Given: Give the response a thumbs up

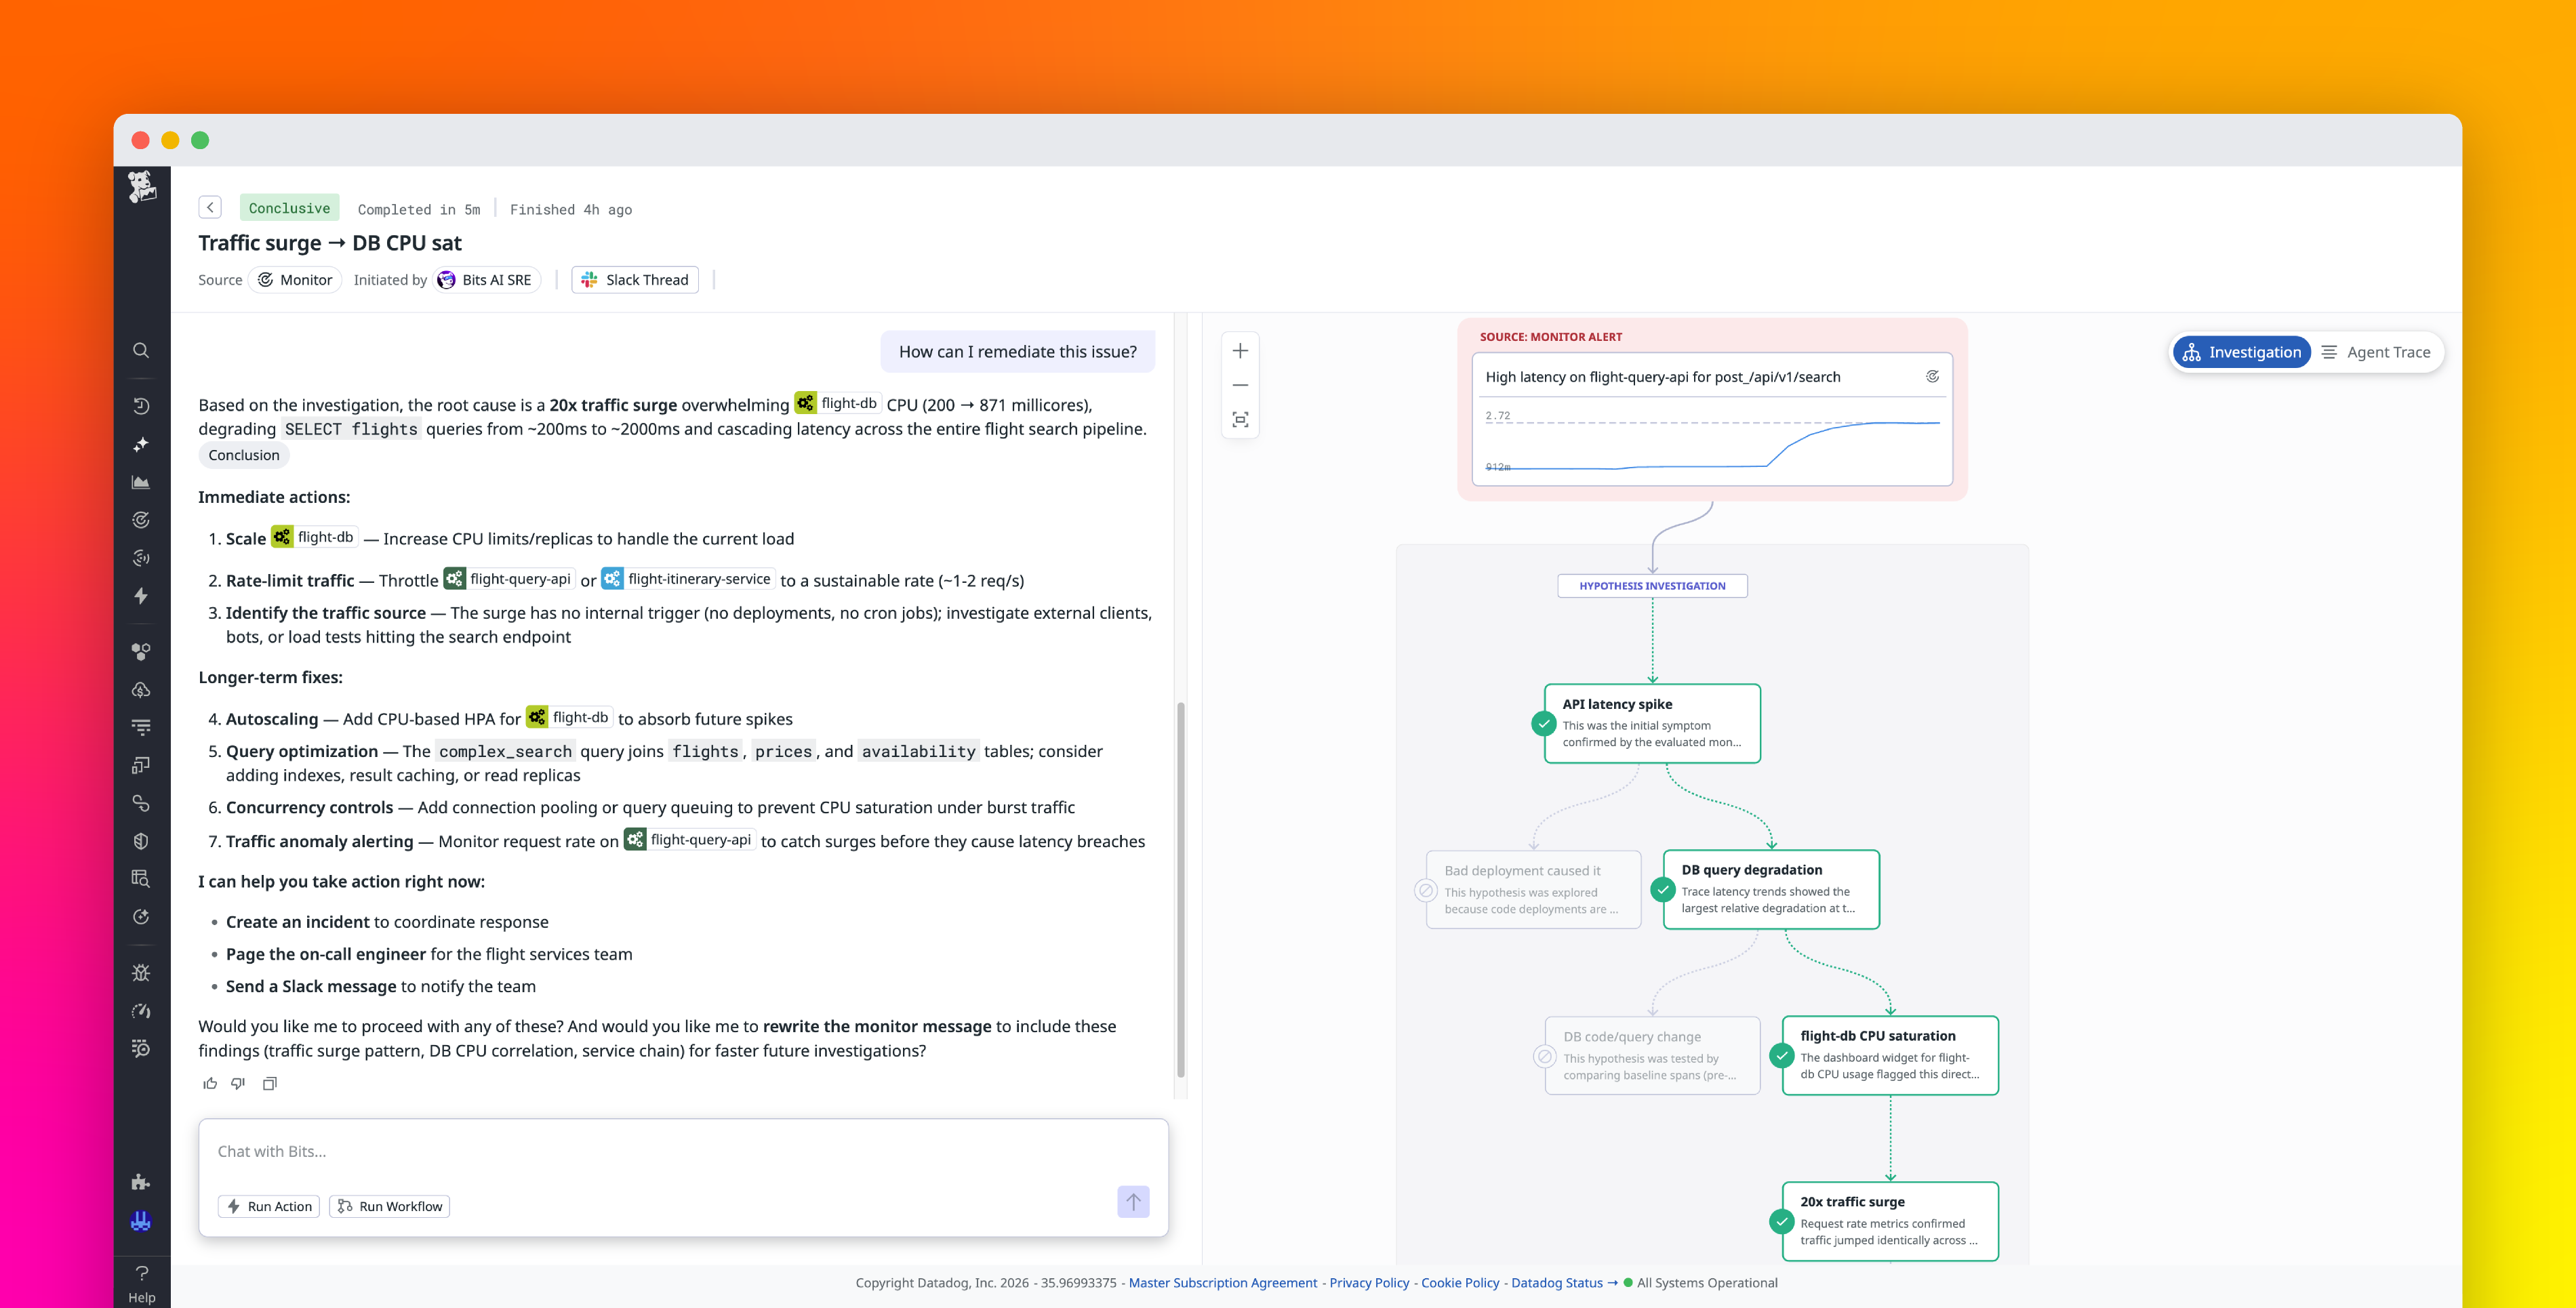Looking at the screenshot, I should [x=210, y=1083].
